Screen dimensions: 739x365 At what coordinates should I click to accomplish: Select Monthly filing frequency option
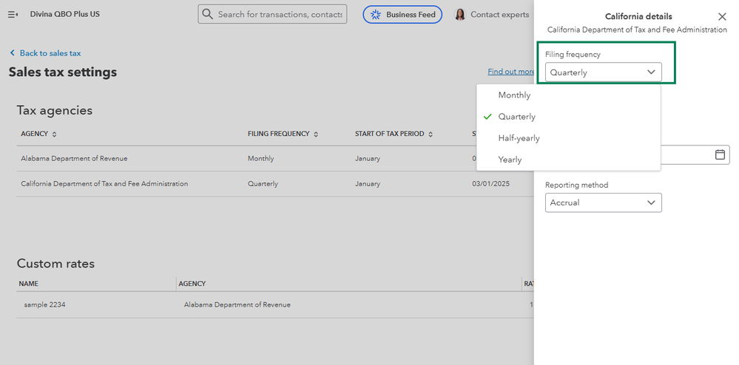click(514, 95)
